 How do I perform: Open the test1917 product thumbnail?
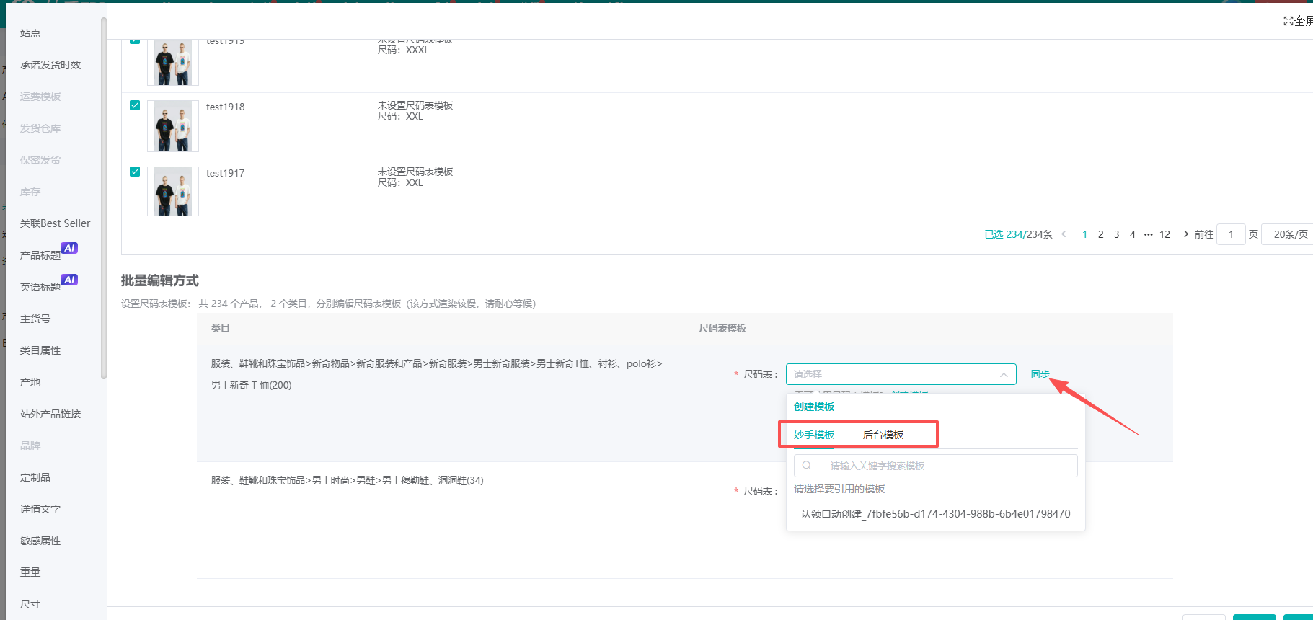pos(173,192)
